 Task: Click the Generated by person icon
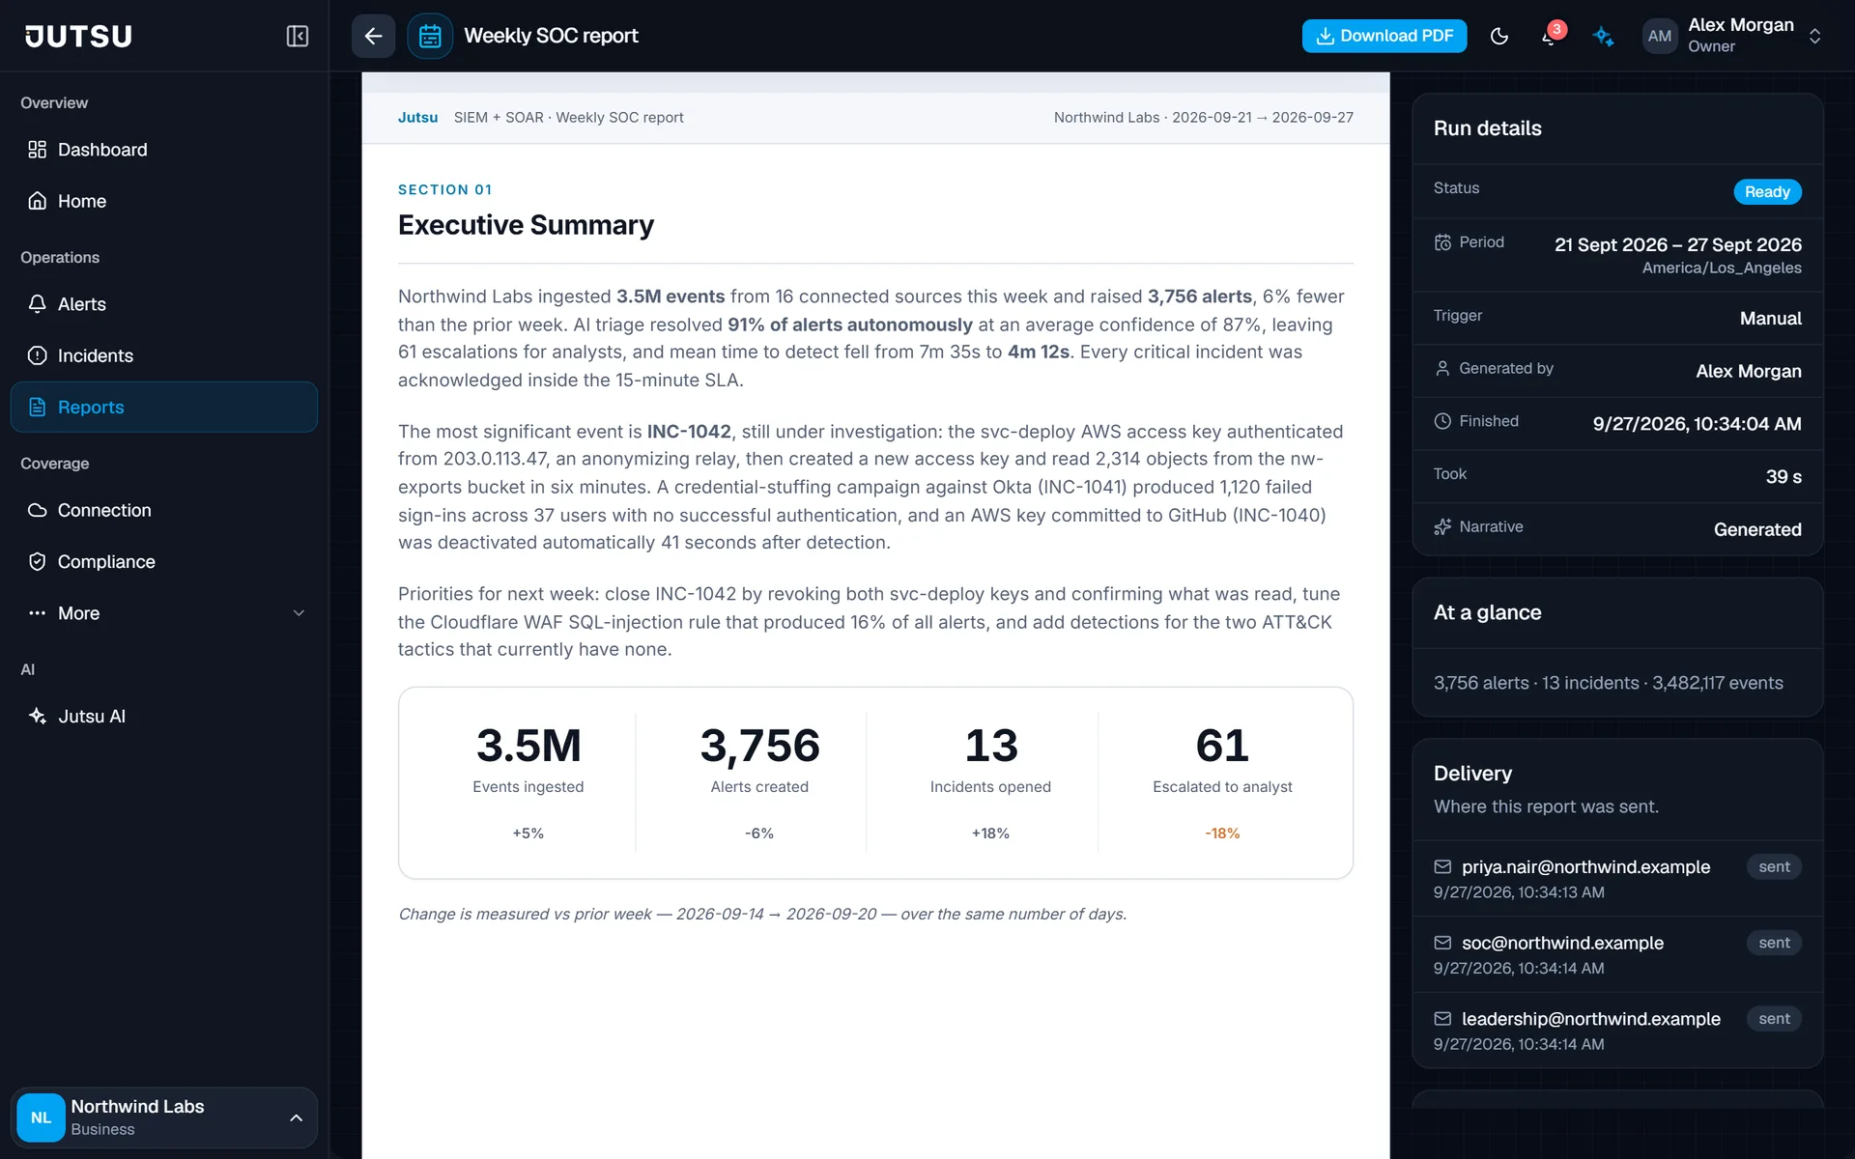(x=1442, y=368)
